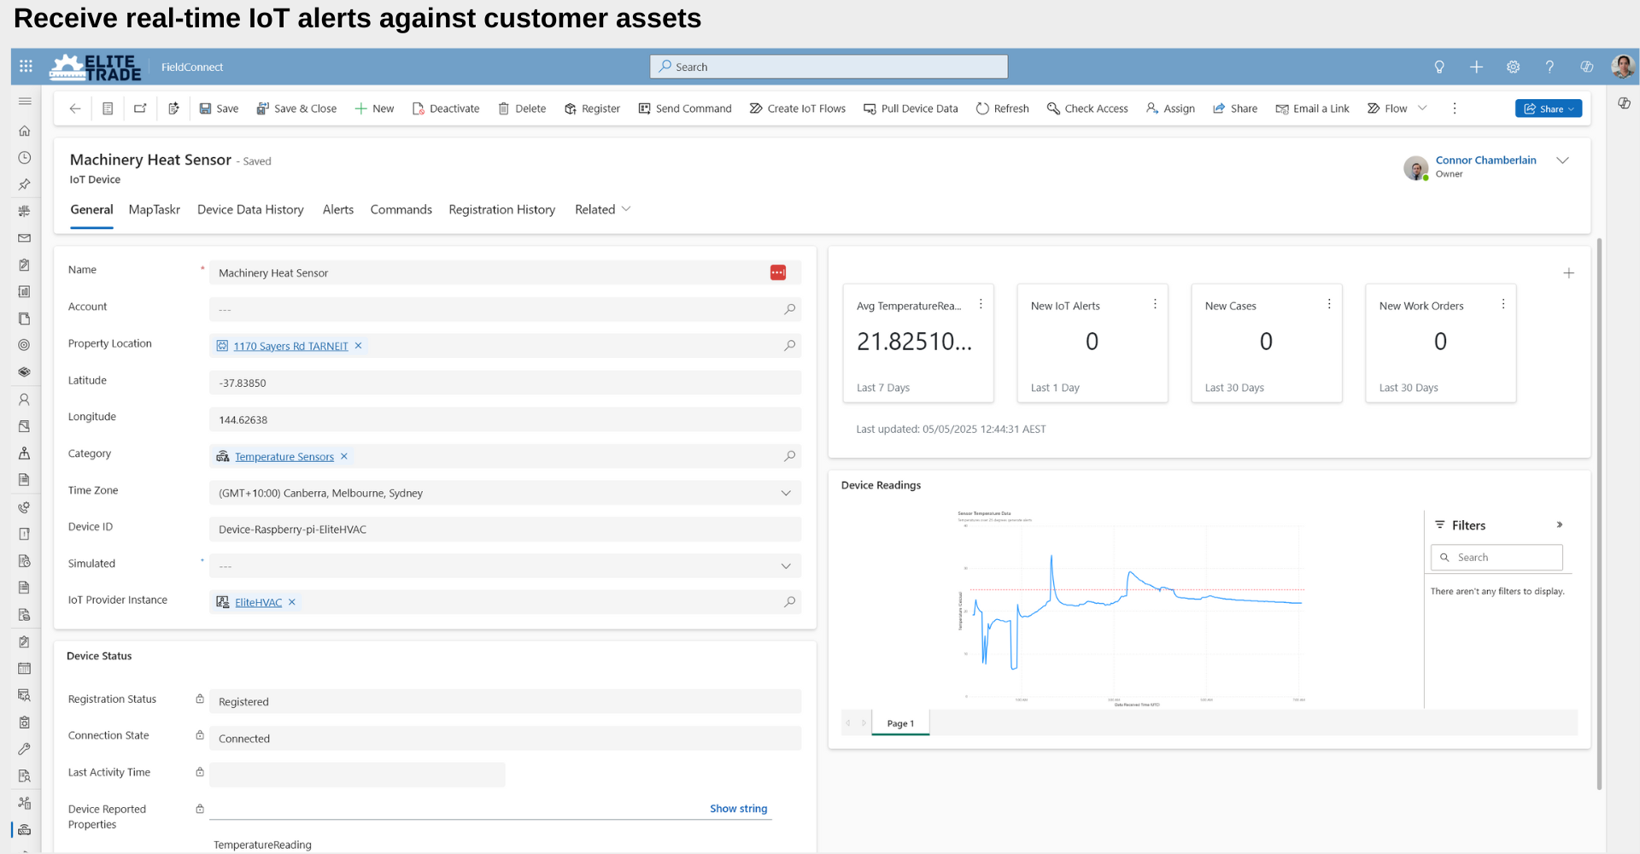The image size is (1640, 854).
Task: Select the Page 1 report tab
Action: pyautogui.click(x=900, y=723)
